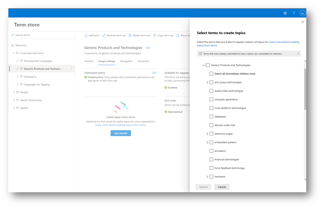The image size is (323, 209).
Task: Click the People folder icon
Action: coord(18,92)
